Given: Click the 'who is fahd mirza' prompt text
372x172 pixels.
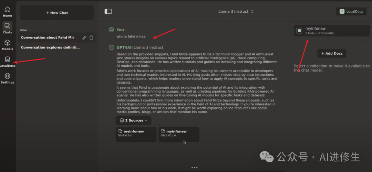Looking at the screenshot, I should [x=131, y=36].
